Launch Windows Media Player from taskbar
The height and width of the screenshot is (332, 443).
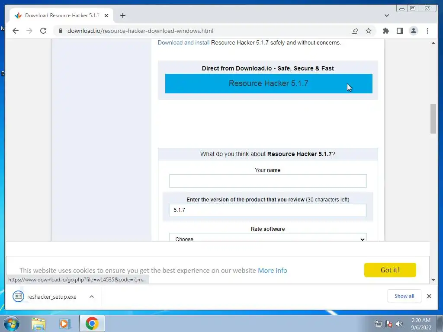[64, 323]
